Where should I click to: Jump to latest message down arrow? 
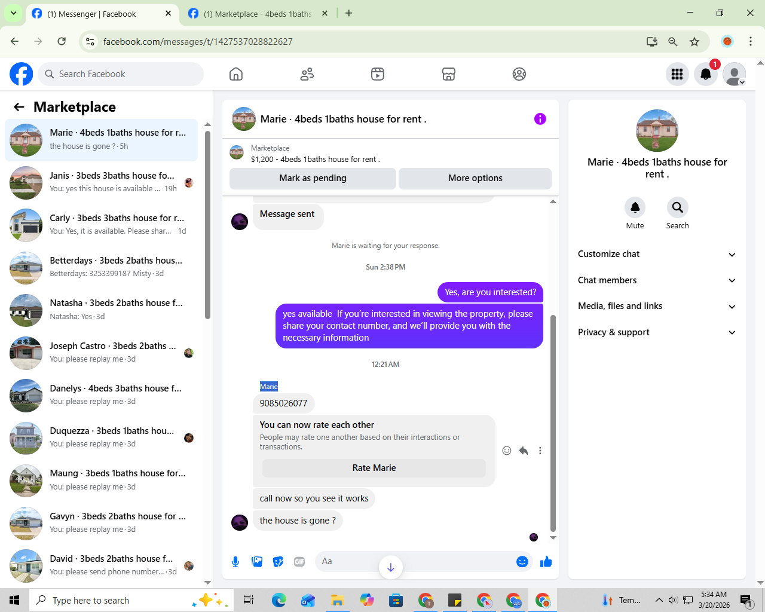(x=391, y=567)
